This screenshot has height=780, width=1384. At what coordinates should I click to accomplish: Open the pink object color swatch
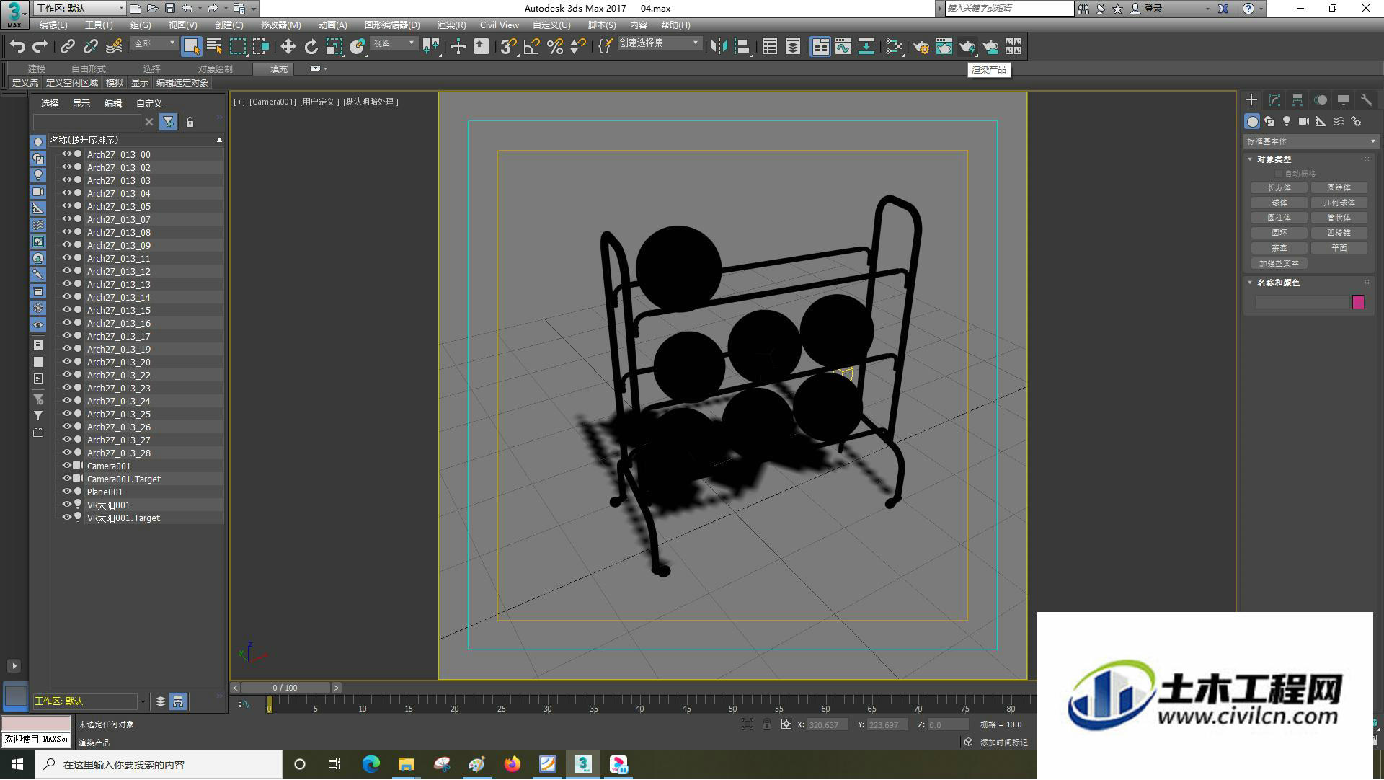tap(1358, 303)
